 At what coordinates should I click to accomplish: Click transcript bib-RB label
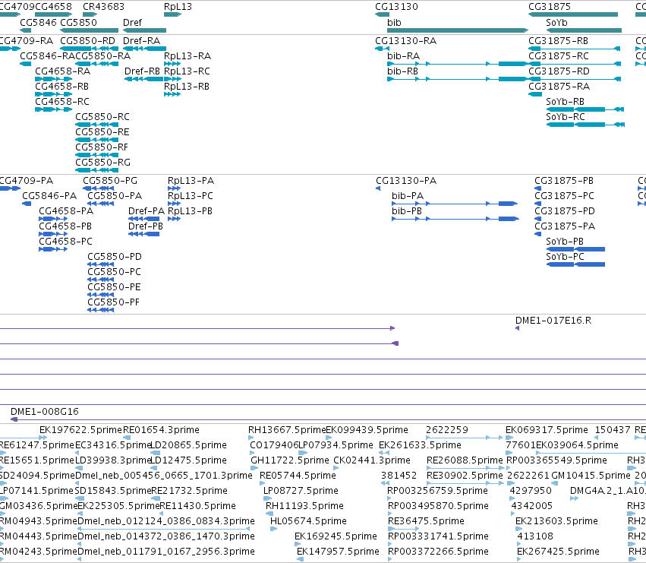pos(402,71)
